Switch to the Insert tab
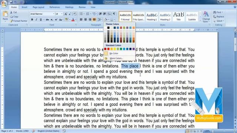The image size is (237, 133). click(24, 7)
